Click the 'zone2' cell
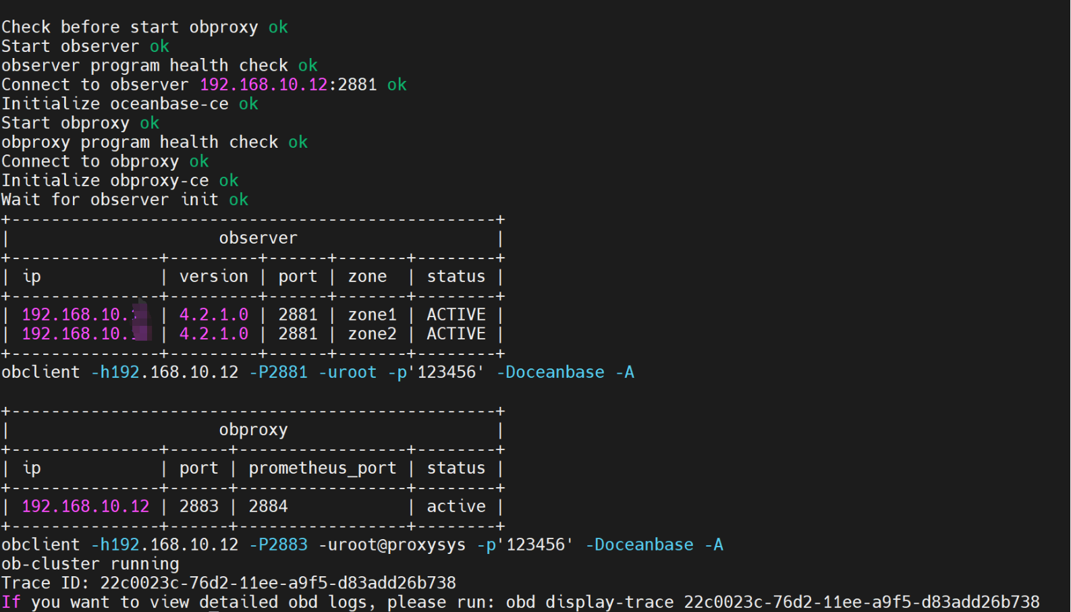Screen dimensions: 1071x612 [x=372, y=334]
